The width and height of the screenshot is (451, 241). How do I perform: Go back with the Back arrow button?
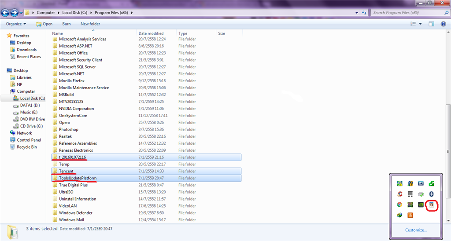pos(5,13)
